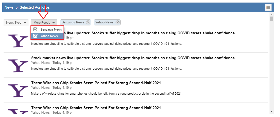This screenshot has width=280, height=117.
Task: Open the hamburger menu in header
Action: (268, 7)
